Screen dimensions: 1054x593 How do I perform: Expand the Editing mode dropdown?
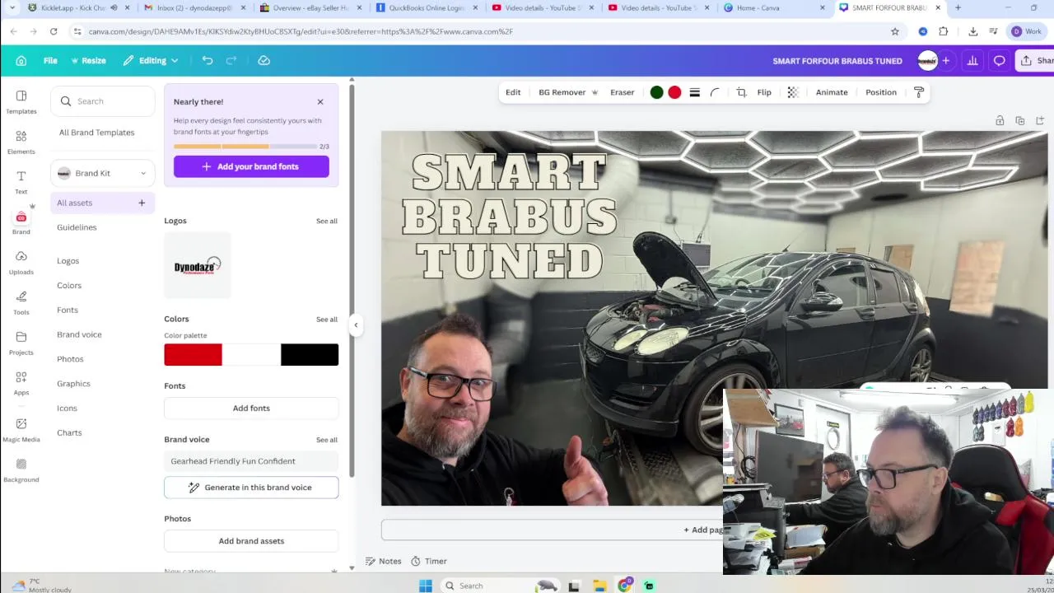click(151, 60)
